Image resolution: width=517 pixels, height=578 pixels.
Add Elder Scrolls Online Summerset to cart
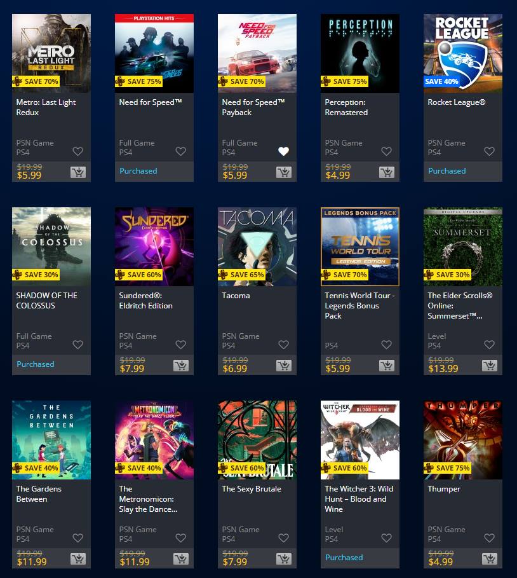point(490,366)
